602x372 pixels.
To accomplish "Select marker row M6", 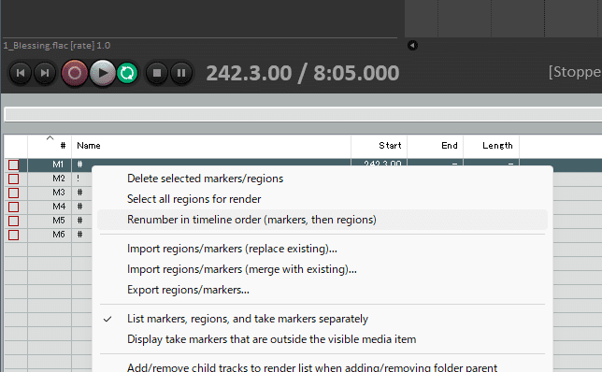I will coord(48,235).
